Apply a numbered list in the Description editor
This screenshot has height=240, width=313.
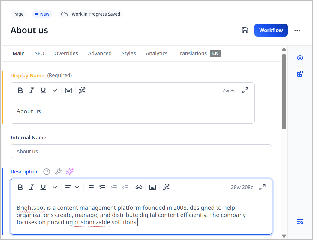click(x=102, y=187)
